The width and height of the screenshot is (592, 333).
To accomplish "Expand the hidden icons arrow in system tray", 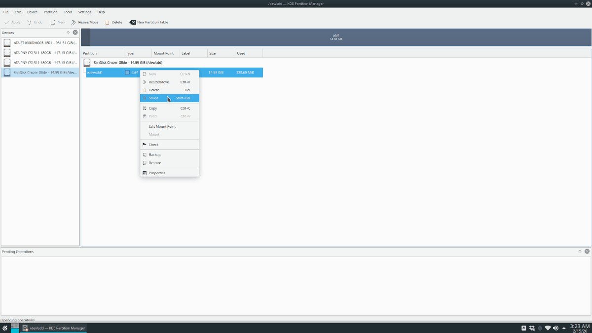I will (564, 328).
